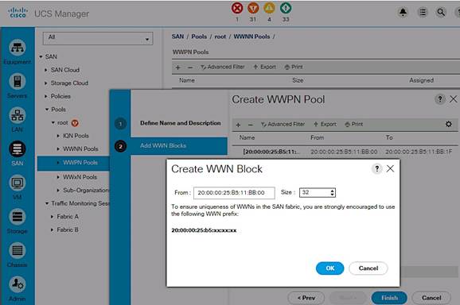The image size is (460, 305).
Task: Click the search magnifier icon
Action: point(441,12)
